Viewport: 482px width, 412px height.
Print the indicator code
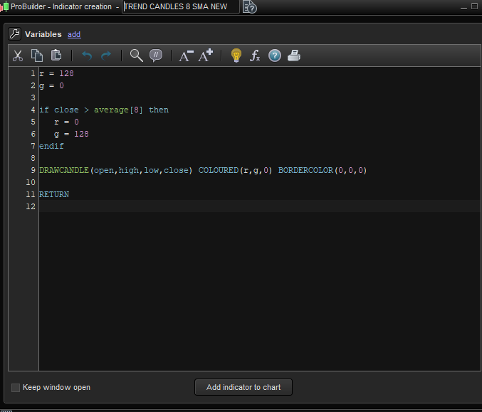tap(294, 56)
